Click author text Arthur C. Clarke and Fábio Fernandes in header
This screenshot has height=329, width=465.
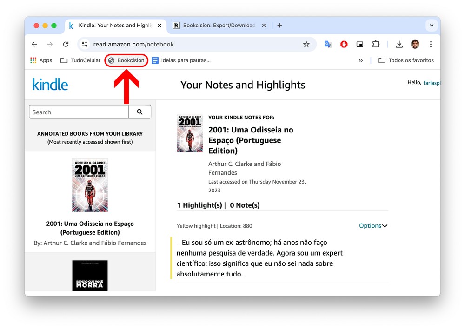245,168
